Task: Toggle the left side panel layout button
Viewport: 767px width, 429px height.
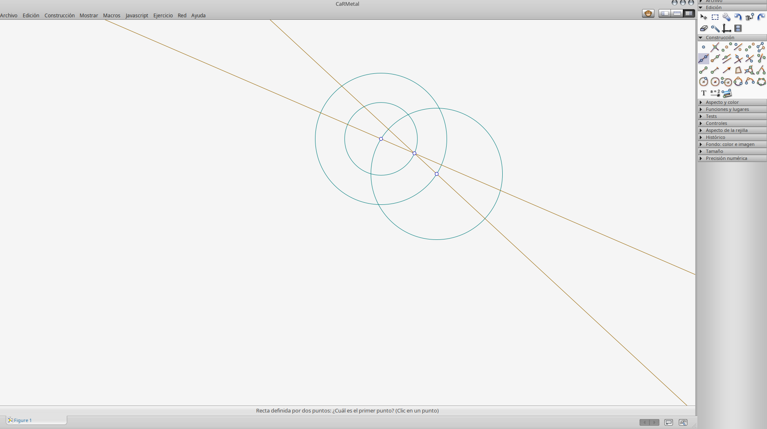Action: click(665, 14)
